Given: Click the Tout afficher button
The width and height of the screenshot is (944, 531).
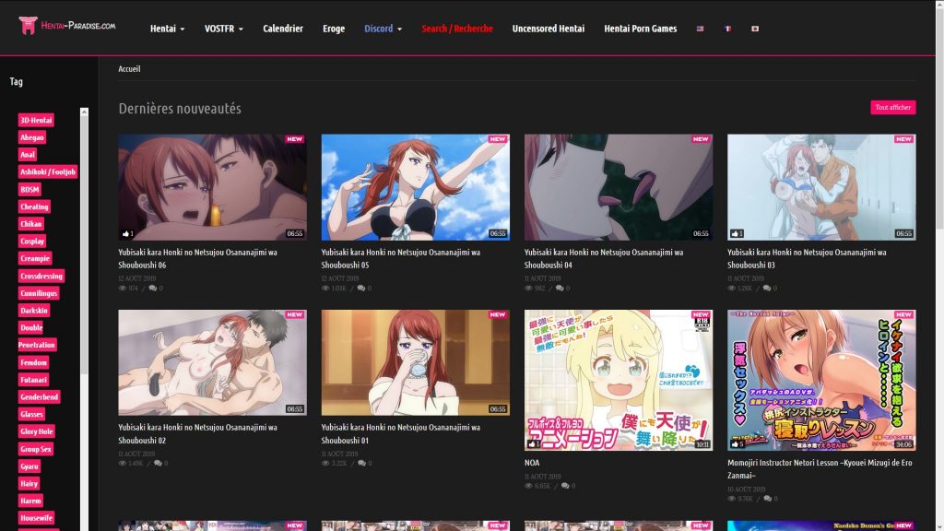Looking at the screenshot, I should [x=892, y=107].
